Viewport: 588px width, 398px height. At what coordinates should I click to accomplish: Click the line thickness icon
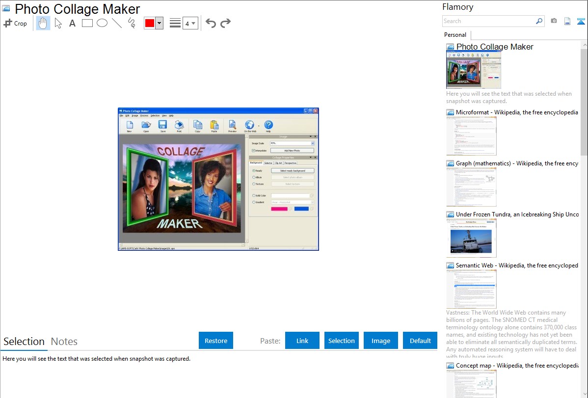[175, 23]
